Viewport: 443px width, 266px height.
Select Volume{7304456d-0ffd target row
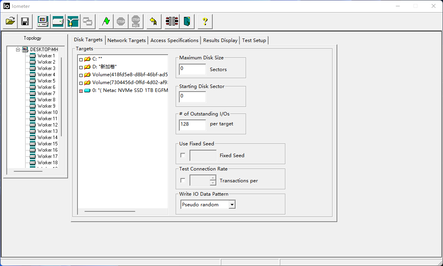click(130, 83)
